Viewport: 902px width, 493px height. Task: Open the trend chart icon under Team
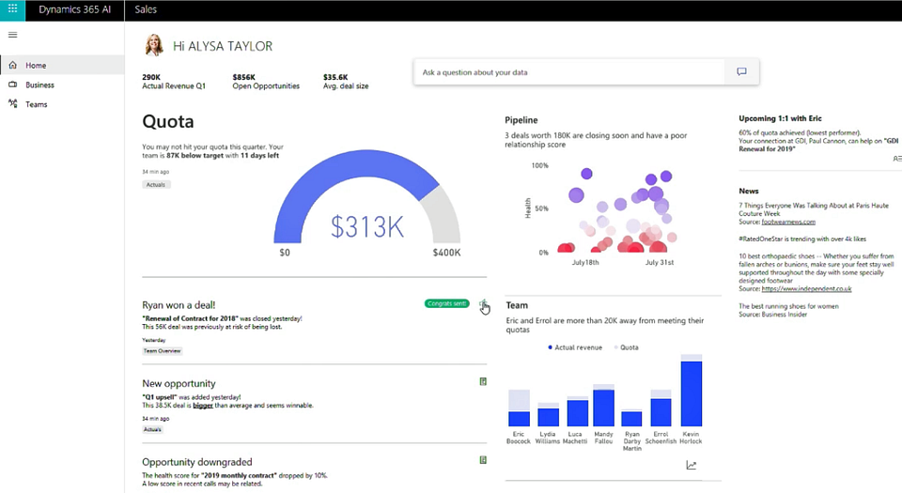(x=692, y=465)
